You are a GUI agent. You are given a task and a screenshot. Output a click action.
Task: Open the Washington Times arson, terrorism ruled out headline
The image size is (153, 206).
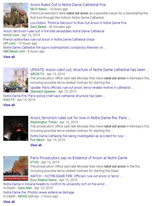pyautogui.click(x=81, y=118)
